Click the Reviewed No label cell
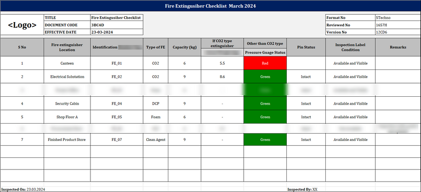This screenshot has height=192, width=421. pyautogui.click(x=350, y=25)
